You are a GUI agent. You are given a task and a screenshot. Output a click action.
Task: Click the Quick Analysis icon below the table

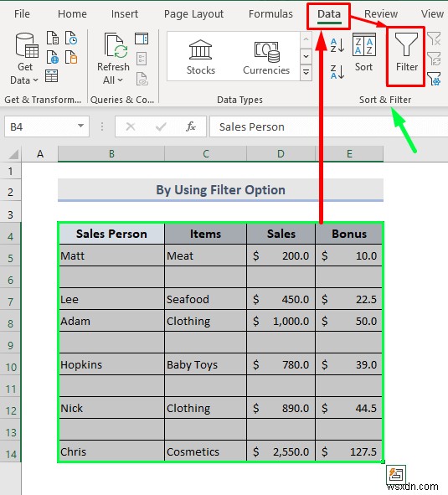395,474
